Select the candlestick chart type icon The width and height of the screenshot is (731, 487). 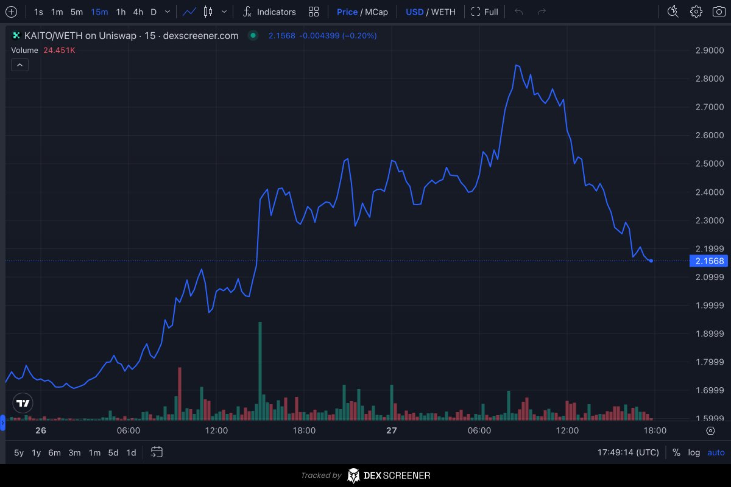pyautogui.click(x=208, y=12)
